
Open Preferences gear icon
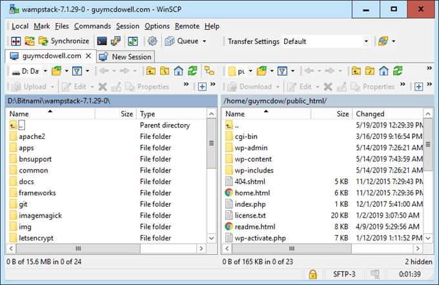point(152,41)
